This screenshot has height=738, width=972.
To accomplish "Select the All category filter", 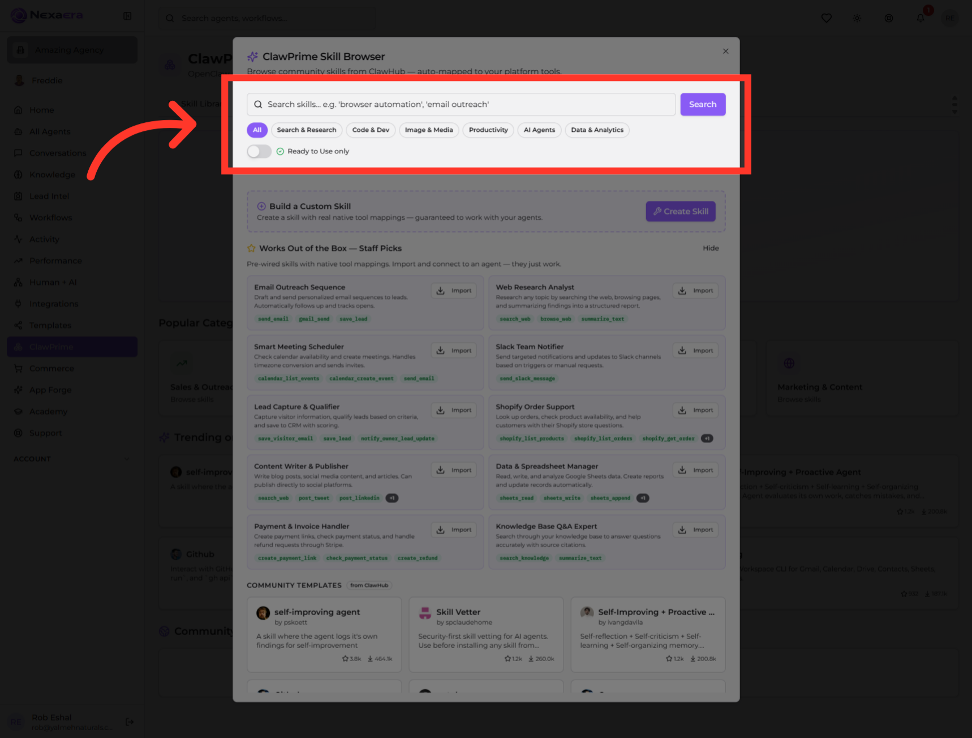I will point(257,130).
